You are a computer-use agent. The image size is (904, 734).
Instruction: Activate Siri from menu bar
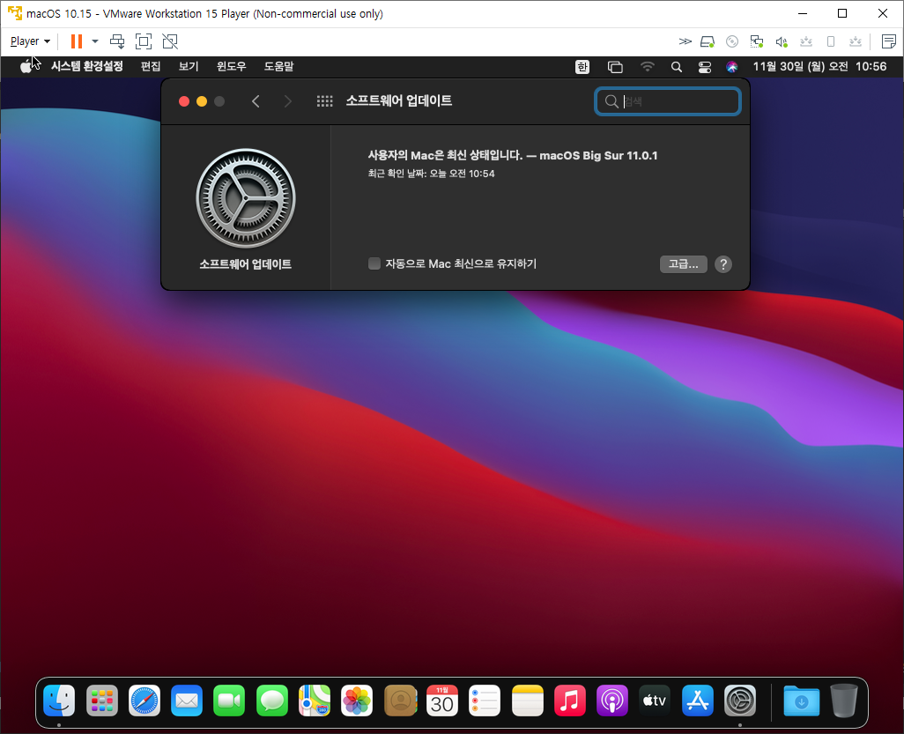(731, 67)
